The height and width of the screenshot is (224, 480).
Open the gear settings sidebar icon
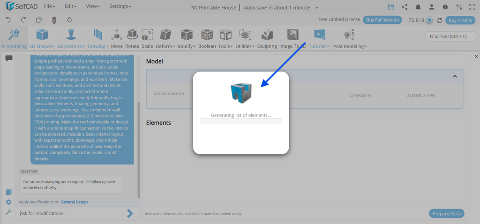(8, 202)
